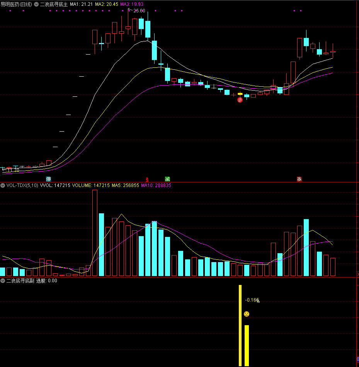Image resolution: width=359 pixels, height=367 pixels.
Task: Select the yellow MA2: 20.45 label
Action: tap(106, 4)
